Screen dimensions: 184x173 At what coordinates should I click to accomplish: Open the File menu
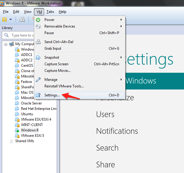click(x=6, y=12)
